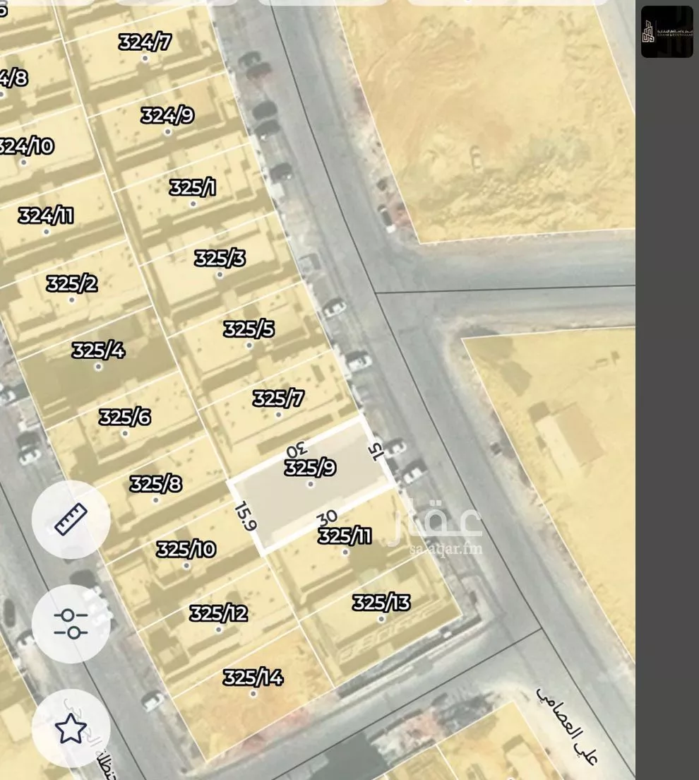Click parcel 324/11 marker
Screen dimensions: 699x780
point(46,232)
